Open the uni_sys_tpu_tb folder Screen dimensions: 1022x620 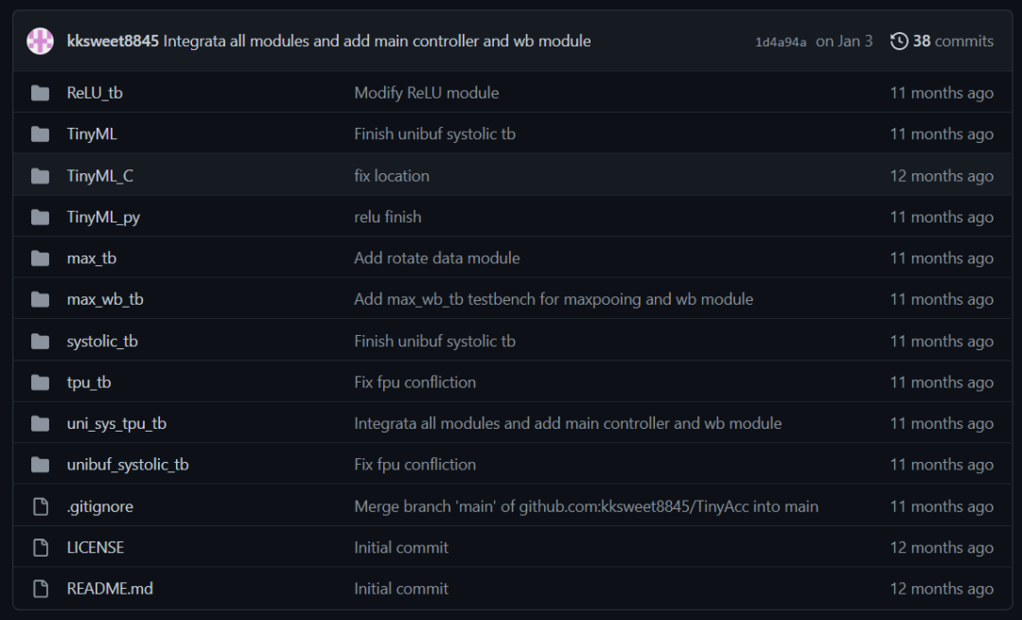pyautogui.click(x=116, y=423)
